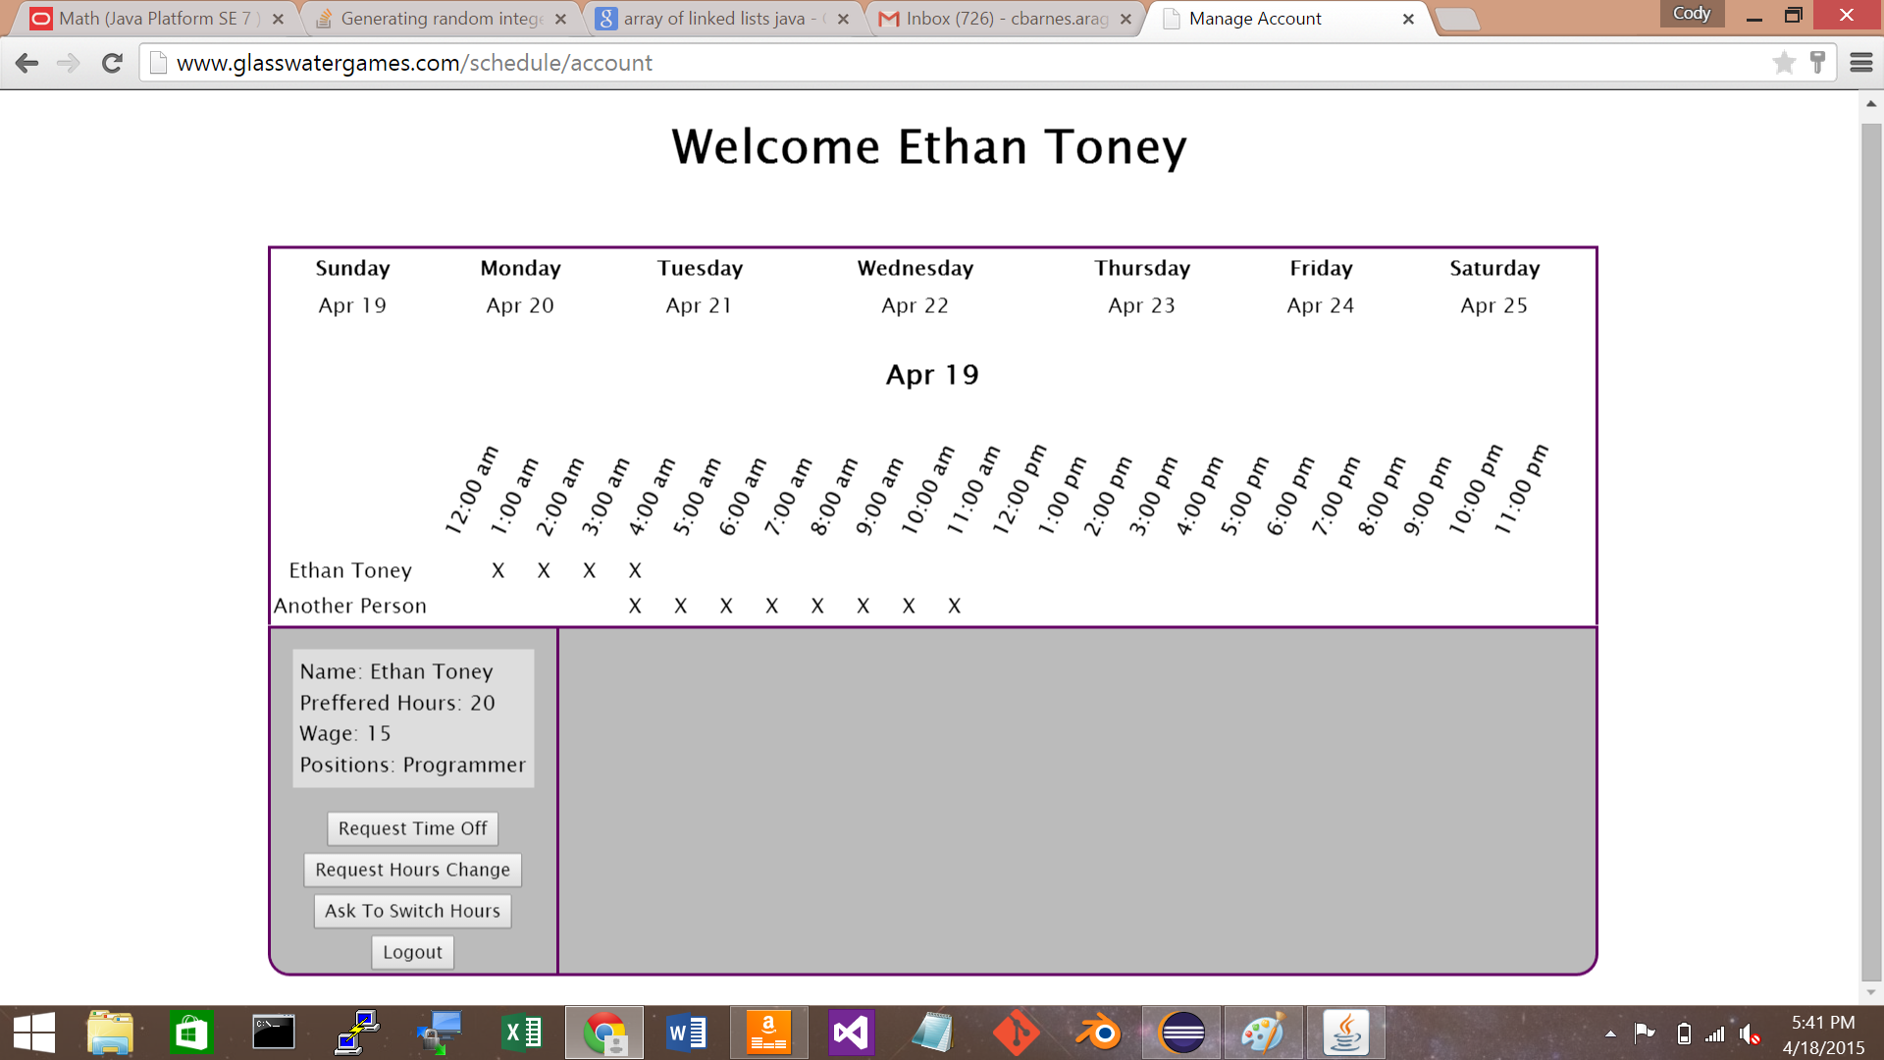1884x1060 pixels.
Task: Switch to the Inbox Gmail tab
Action: (x=1006, y=19)
